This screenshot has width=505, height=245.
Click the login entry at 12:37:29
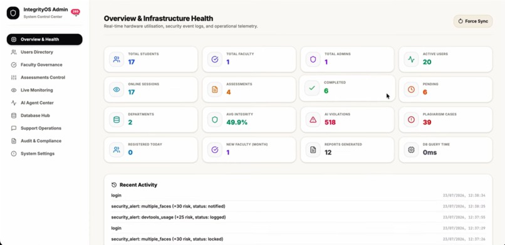(298, 228)
